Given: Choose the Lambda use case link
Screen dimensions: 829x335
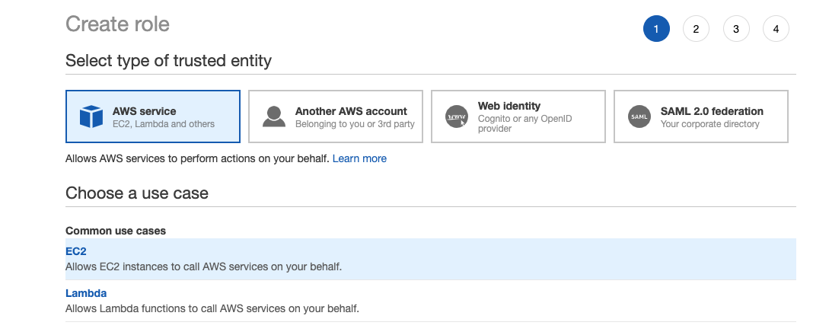Looking at the screenshot, I should pos(86,293).
